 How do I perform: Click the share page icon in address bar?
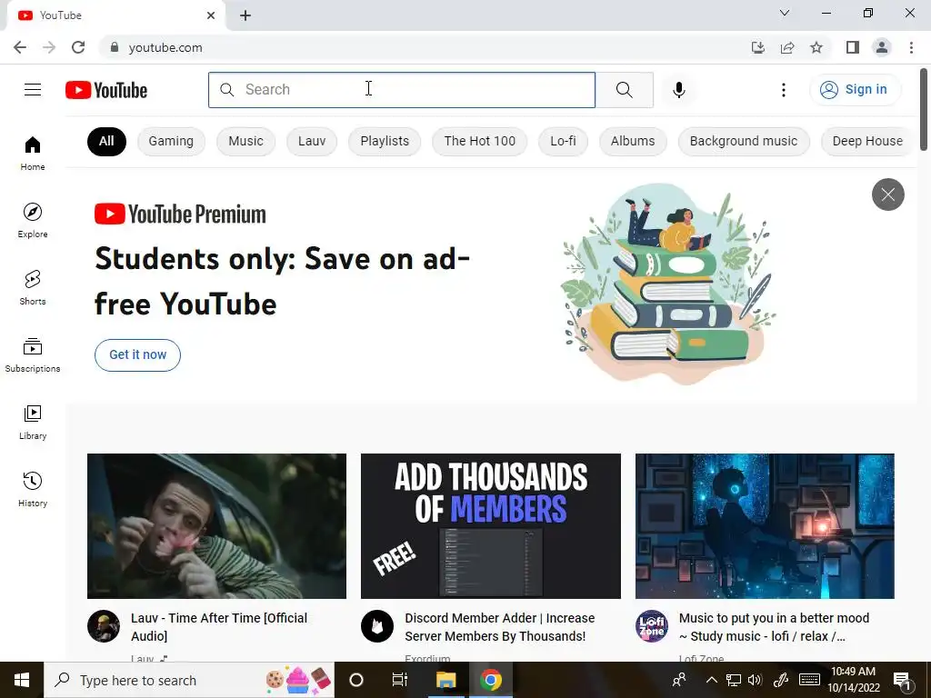click(787, 47)
